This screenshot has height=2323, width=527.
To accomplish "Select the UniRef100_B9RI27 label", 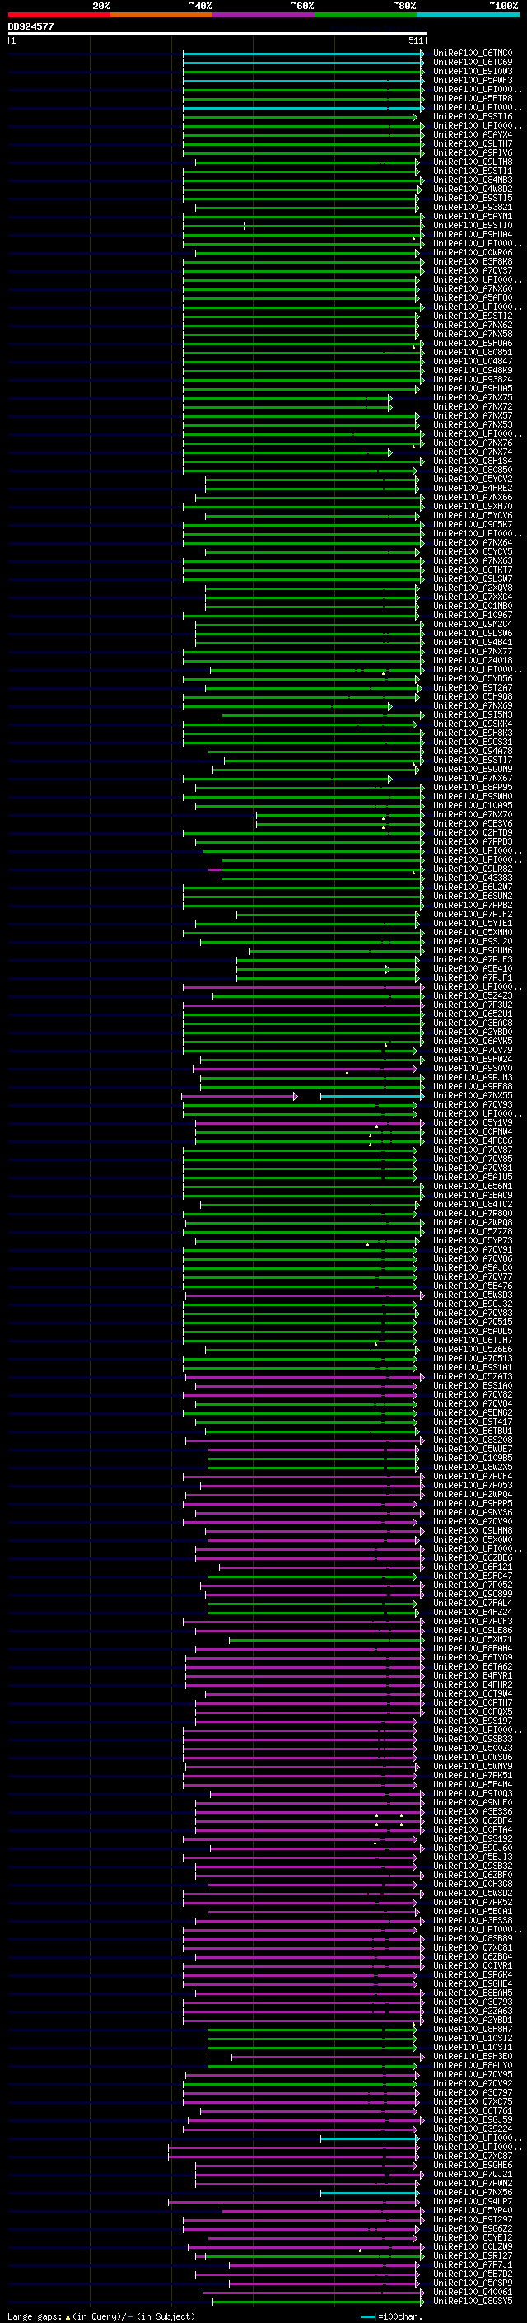I will (472, 2255).
